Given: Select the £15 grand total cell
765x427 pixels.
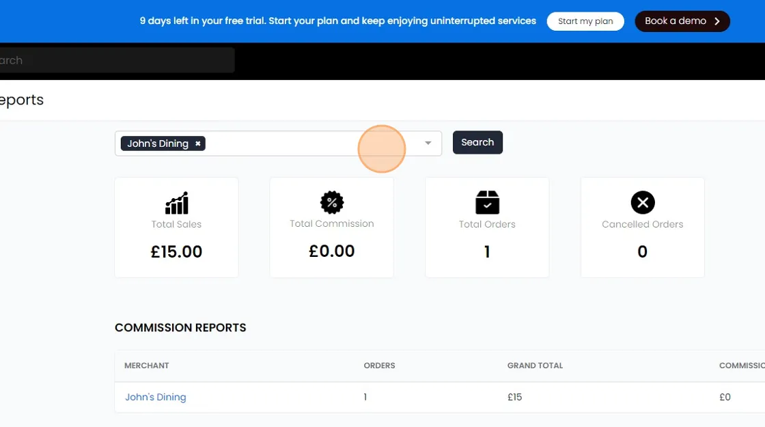Looking at the screenshot, I should pyautogui.click(x=515, y=397).
